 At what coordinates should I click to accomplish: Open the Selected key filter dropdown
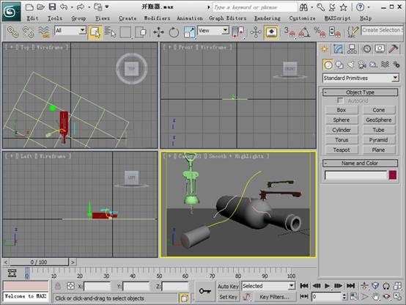268,286
